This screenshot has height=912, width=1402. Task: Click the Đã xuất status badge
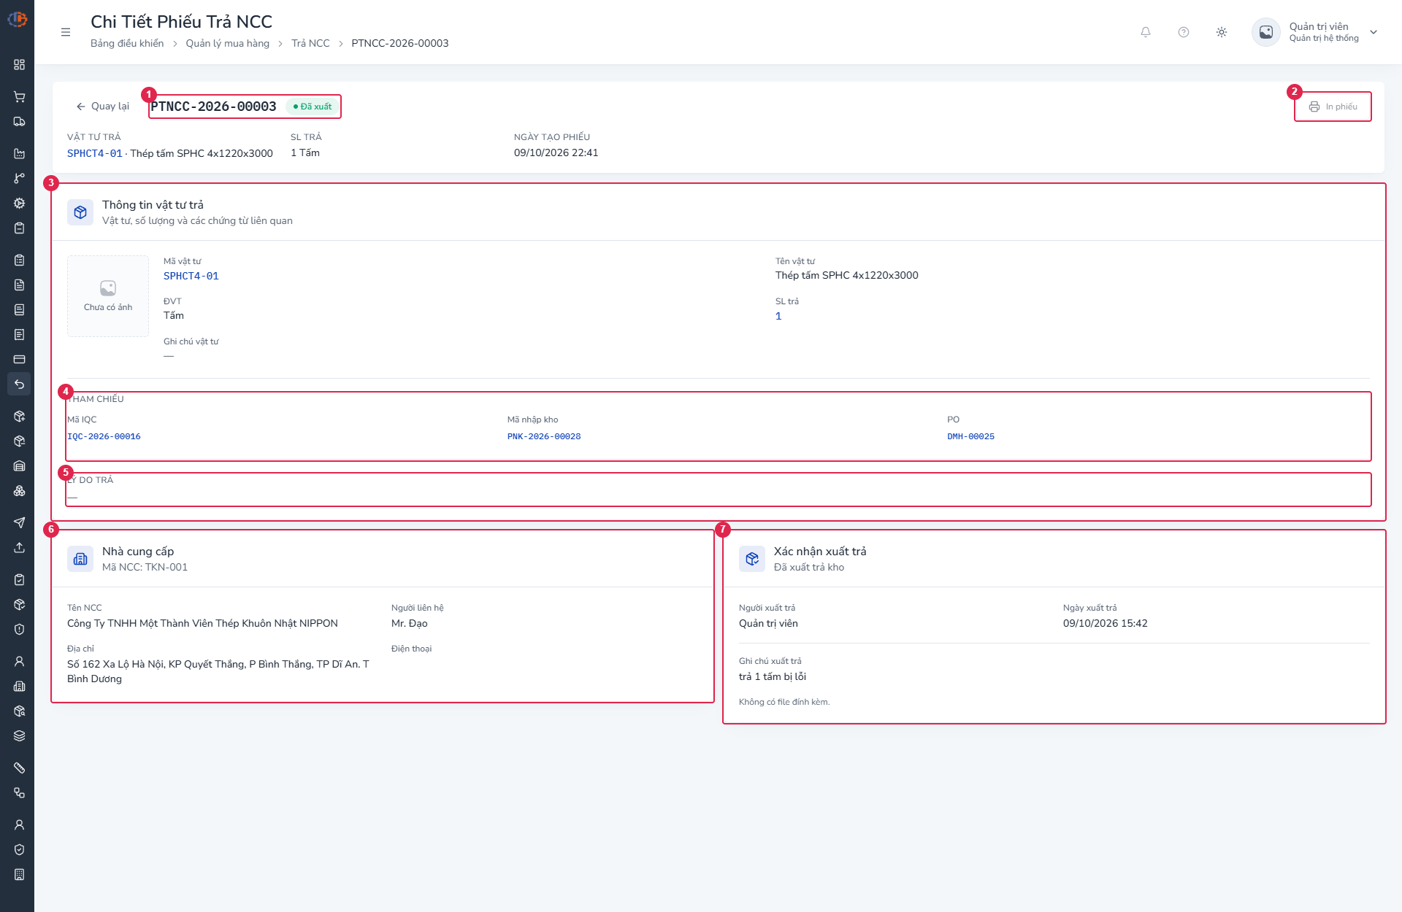coord(313,107)
